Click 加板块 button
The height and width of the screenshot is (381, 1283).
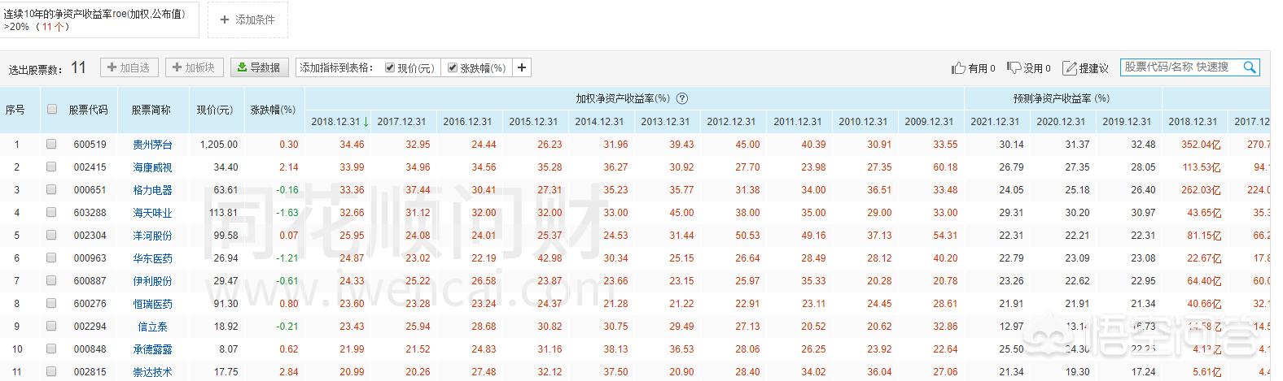point(195,68)
